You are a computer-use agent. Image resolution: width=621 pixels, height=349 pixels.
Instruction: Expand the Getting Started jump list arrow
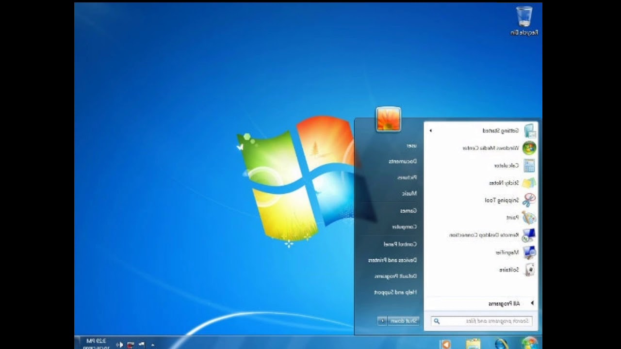coord(430,131)
